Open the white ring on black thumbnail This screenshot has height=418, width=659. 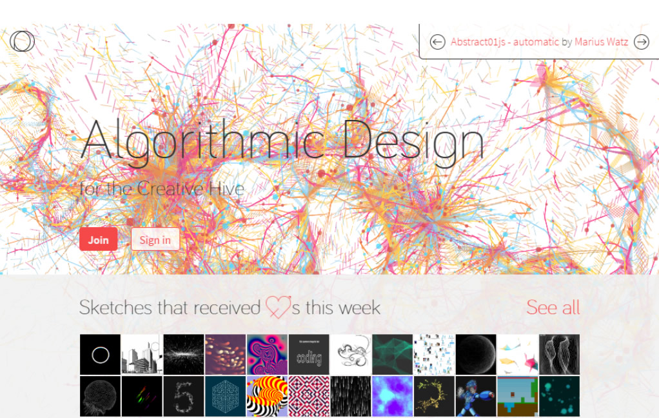[100, 355]
